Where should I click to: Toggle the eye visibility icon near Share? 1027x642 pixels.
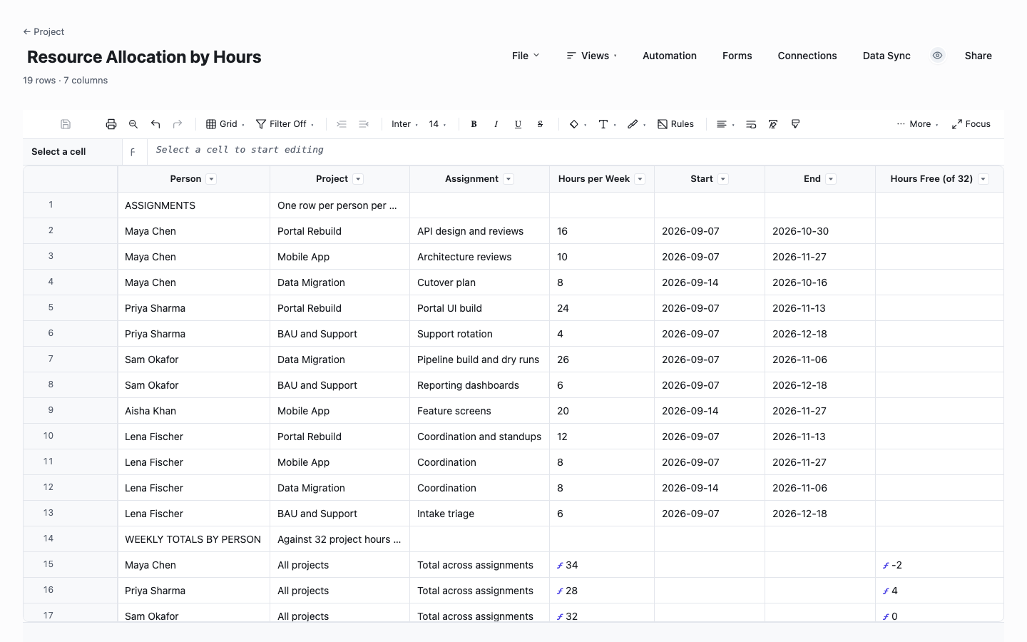click(938, 56)
